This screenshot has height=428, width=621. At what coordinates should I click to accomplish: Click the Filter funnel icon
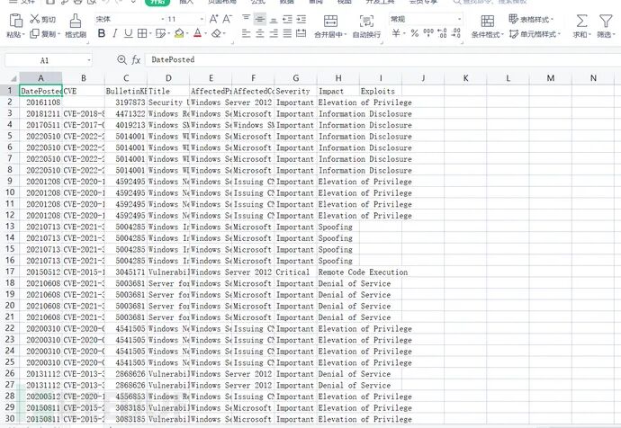click(x=606, y=21)
